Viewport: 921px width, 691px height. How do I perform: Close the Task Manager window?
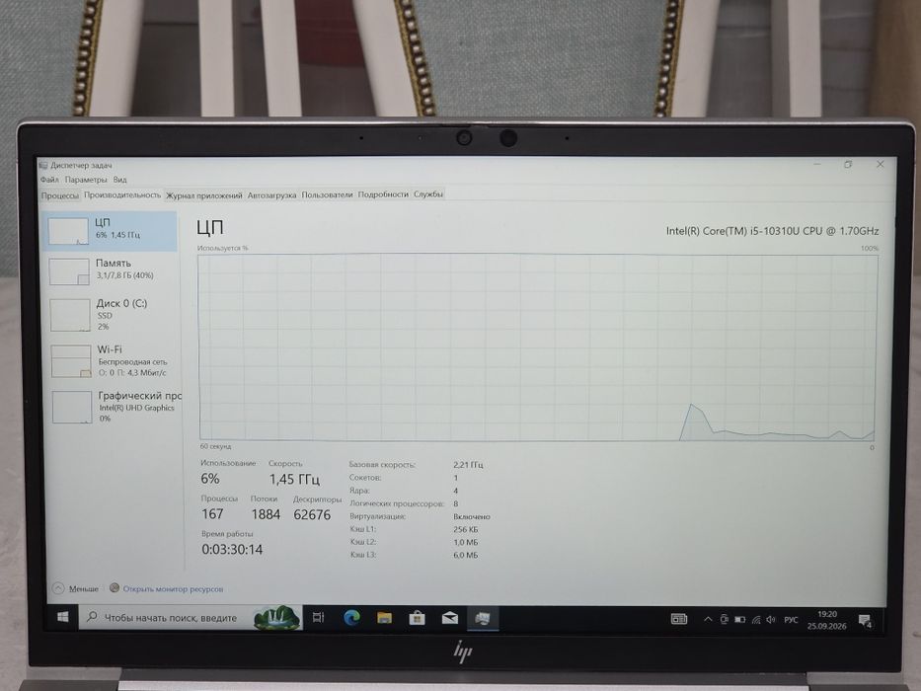coord(880,165)
